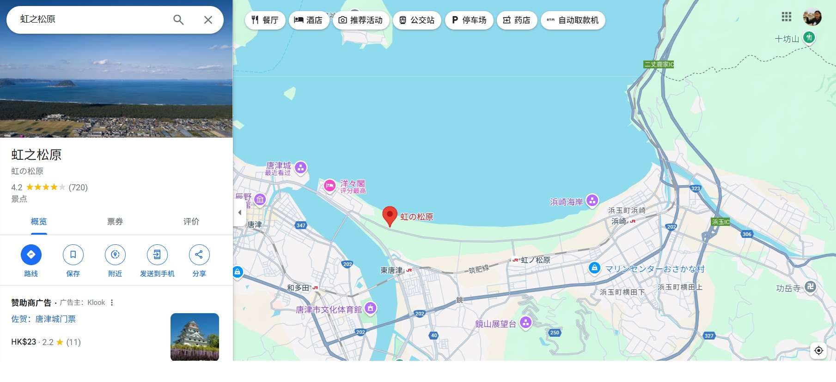Open the Google apps grid icon
The image size is (836, 382).
pos(786,17)
